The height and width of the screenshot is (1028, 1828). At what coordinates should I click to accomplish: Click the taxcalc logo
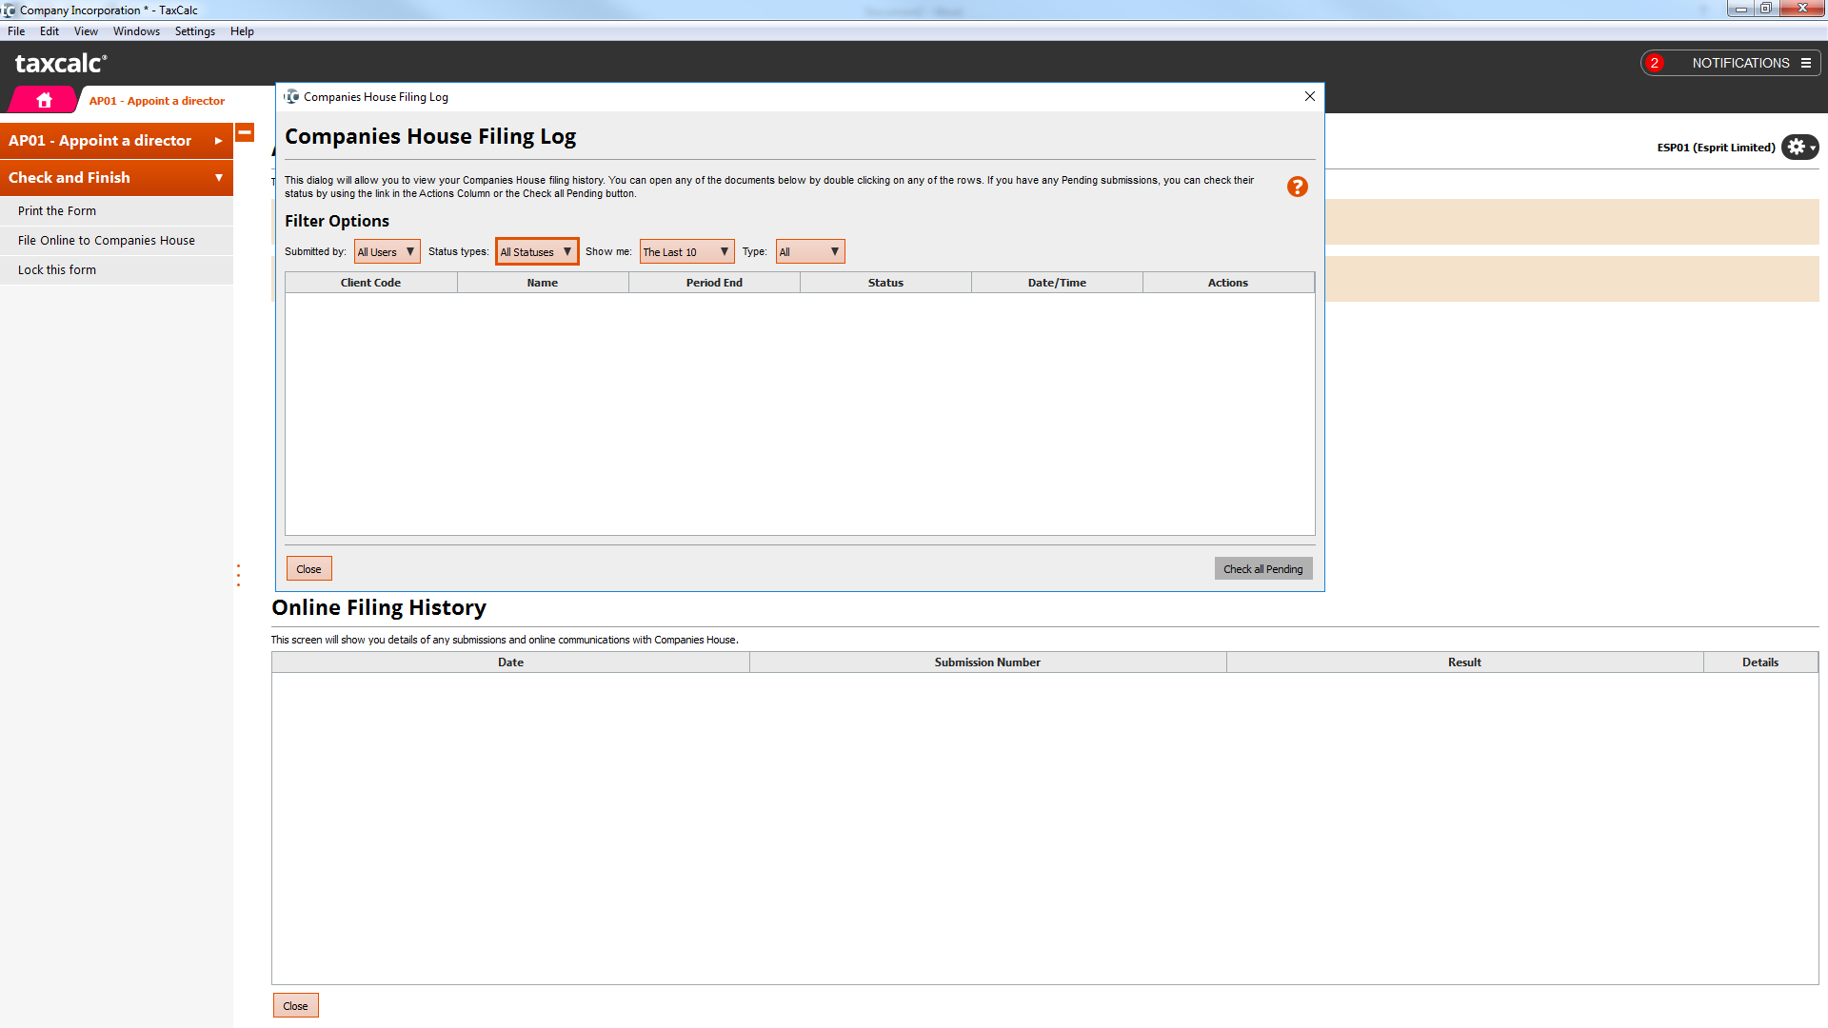click(61, 64)
